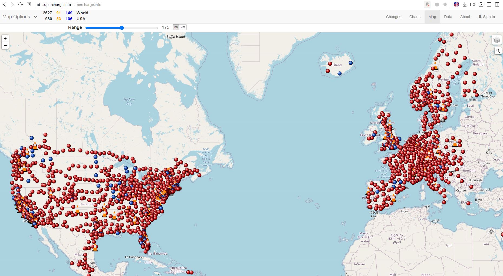
Task: Click the 'The Bahamas' map label
Action: point(157,254)
